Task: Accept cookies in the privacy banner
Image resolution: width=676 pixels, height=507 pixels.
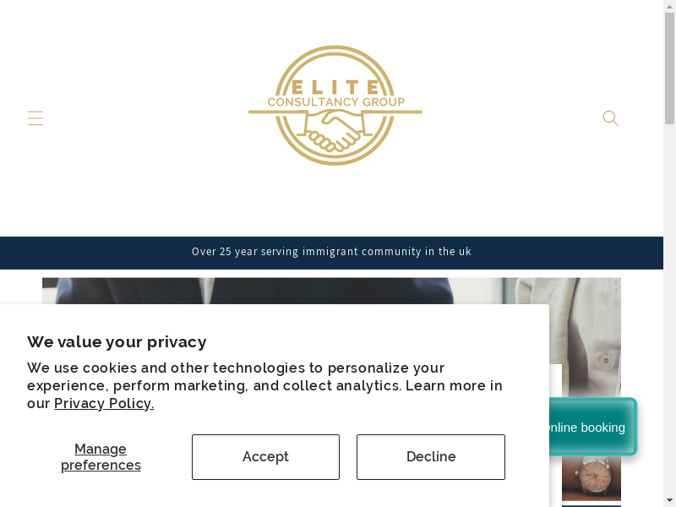Action: (265, 457)
